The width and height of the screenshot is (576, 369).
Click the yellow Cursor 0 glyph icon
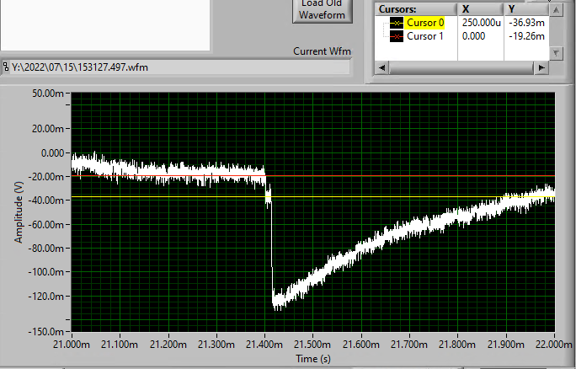(x=396, y=23)
